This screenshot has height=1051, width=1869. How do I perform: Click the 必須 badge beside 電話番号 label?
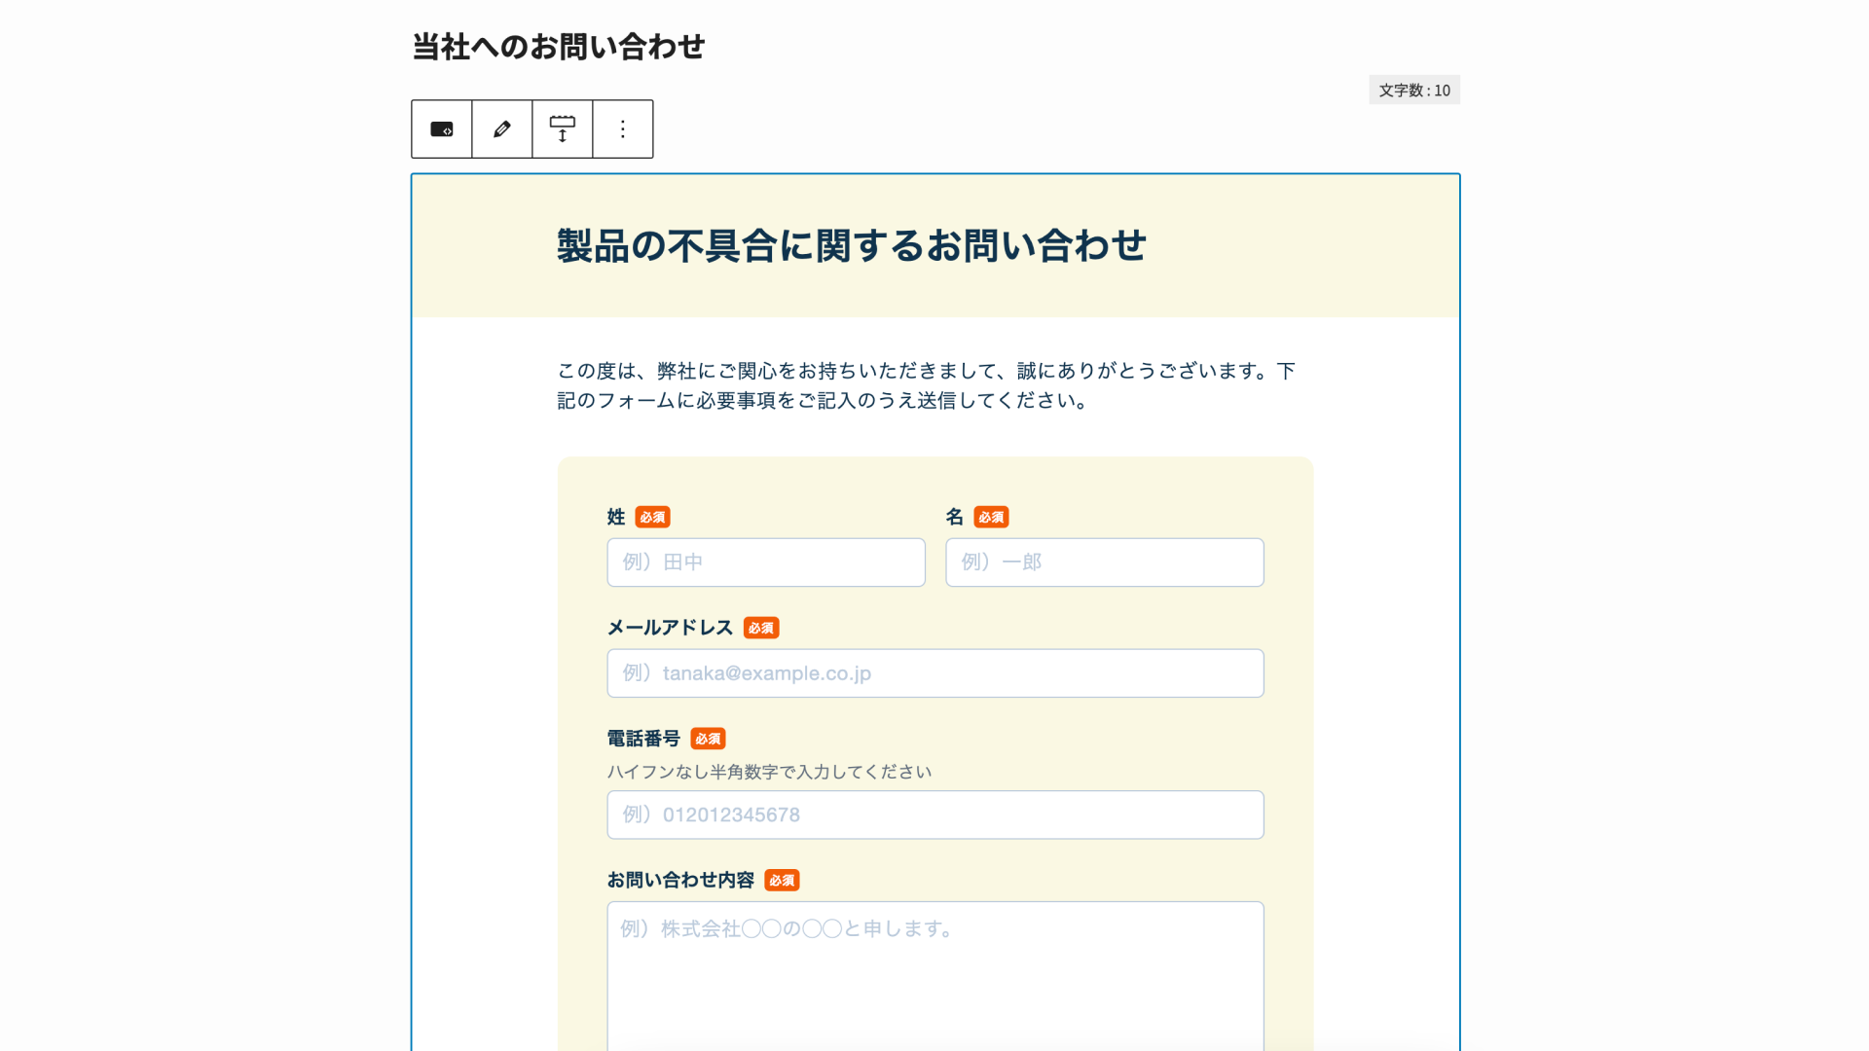(708, 740)
